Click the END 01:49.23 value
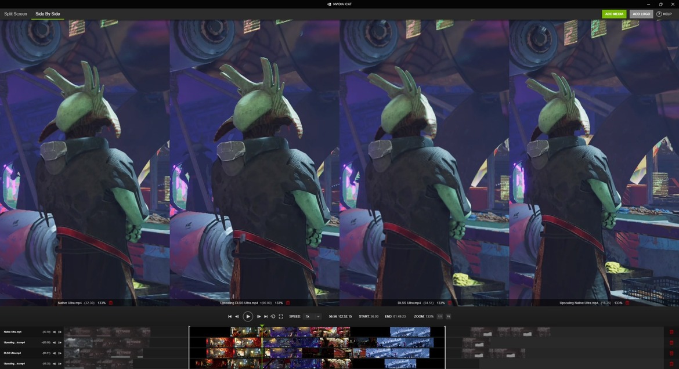679x369 pixels. pos(399,317)
